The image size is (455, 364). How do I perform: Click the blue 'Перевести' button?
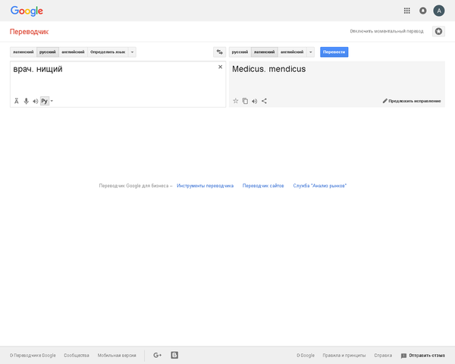pos(334,52)
